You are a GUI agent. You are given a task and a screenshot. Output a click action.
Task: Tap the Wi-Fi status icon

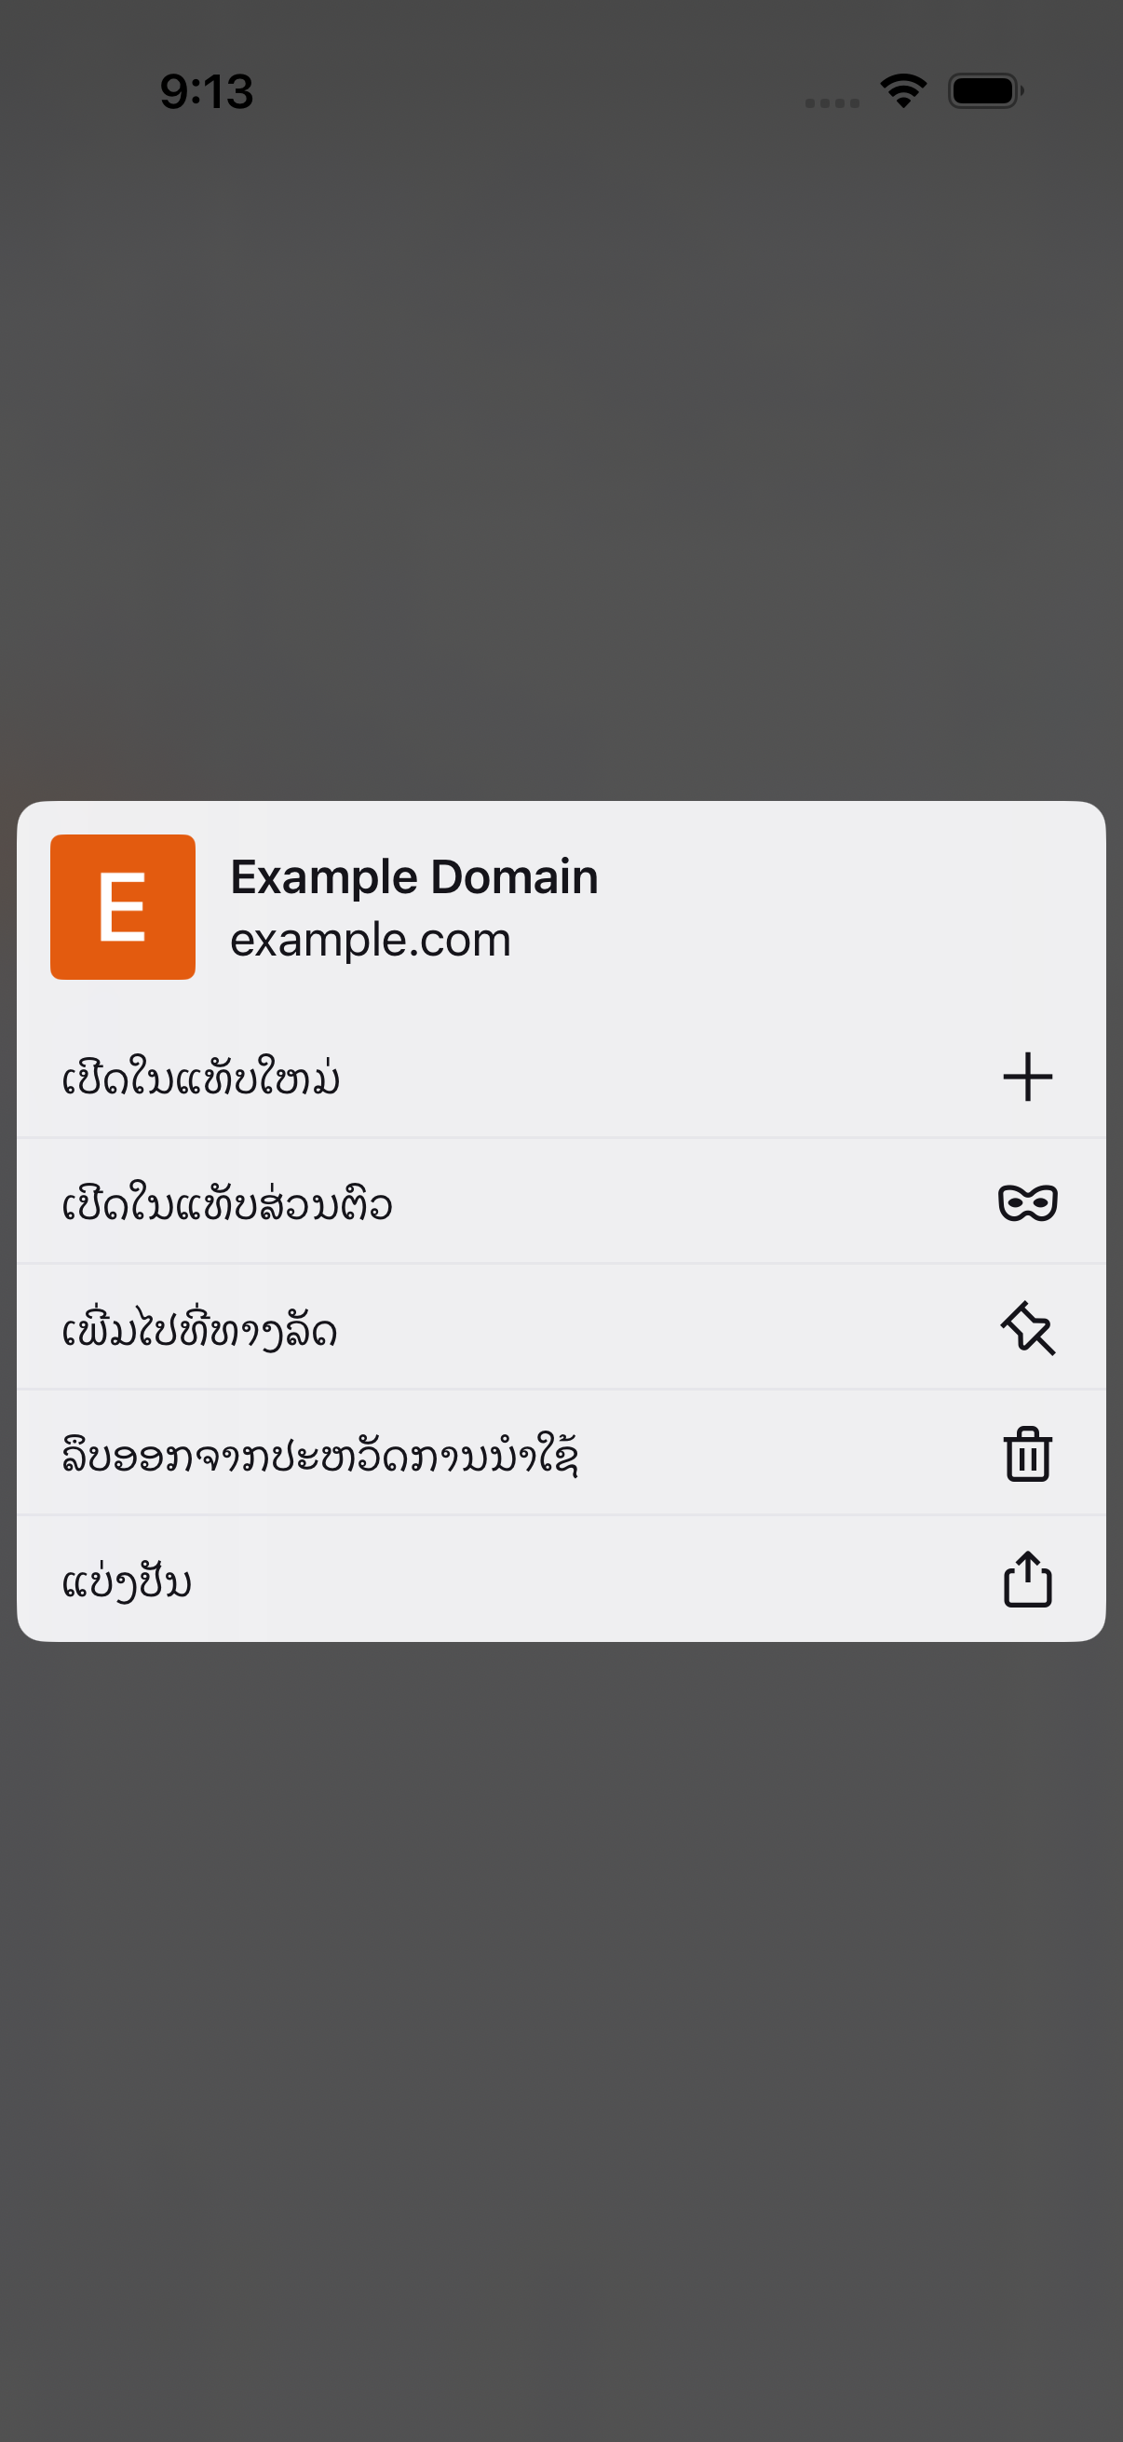tap(903, 91)
